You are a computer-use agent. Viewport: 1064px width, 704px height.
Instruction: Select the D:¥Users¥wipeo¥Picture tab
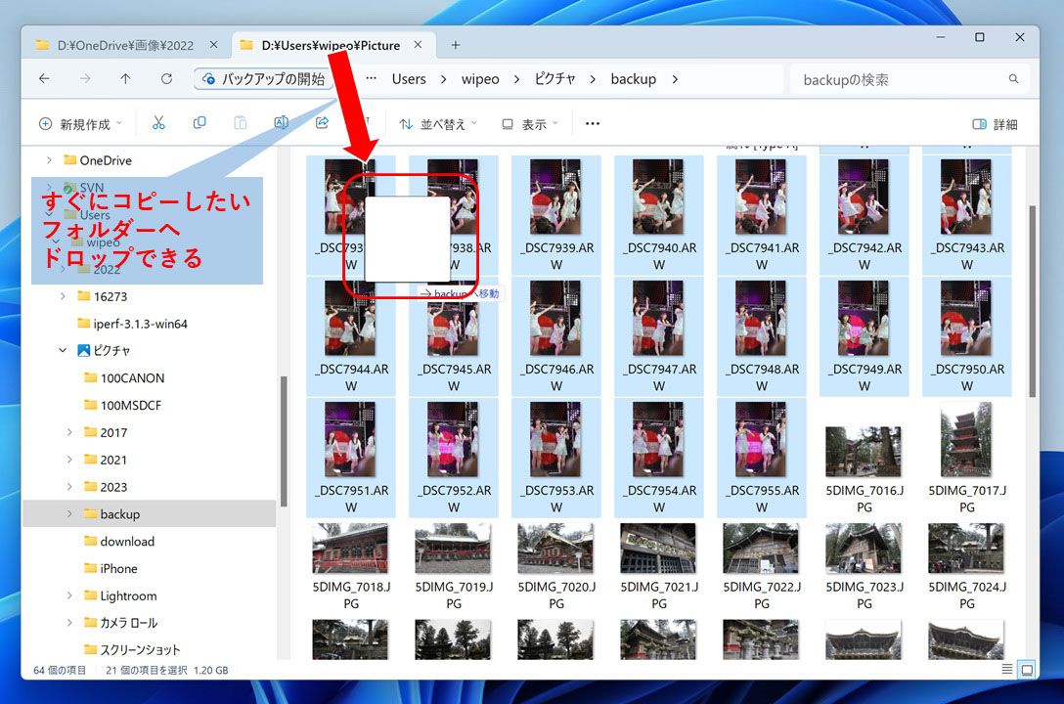point(332,45)
